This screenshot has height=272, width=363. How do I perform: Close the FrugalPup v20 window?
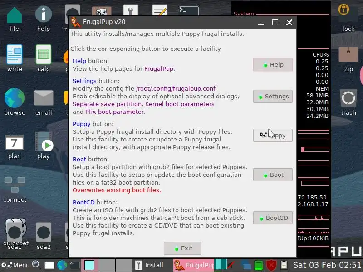coord(289,22)
